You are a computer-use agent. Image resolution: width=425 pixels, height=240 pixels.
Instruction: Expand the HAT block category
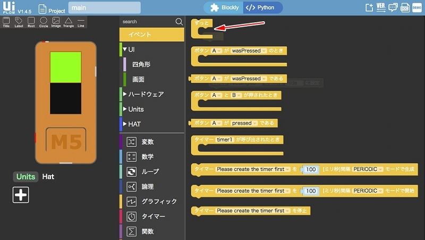click(136, 124)
